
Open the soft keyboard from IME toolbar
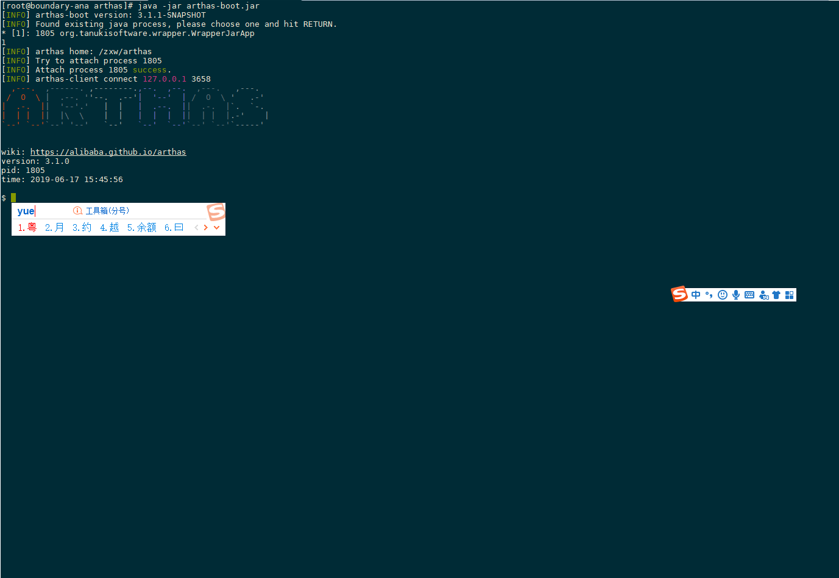point(749,295)
